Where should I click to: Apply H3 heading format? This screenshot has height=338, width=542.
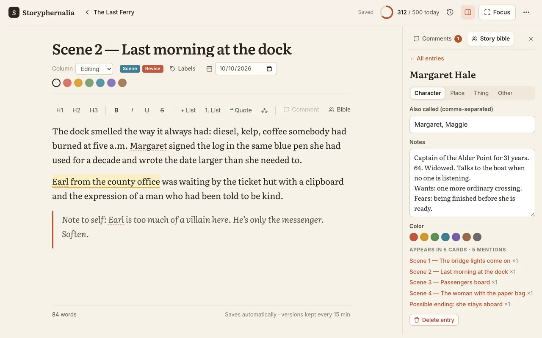[x=94, y=110]
